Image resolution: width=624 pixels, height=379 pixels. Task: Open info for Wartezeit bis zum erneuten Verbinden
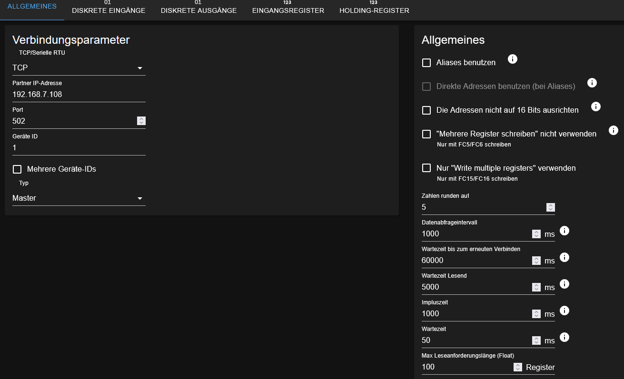[x=564, y=258]
